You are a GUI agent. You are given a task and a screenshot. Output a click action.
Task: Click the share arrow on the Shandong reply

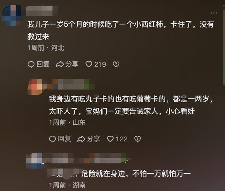[81, 139]
